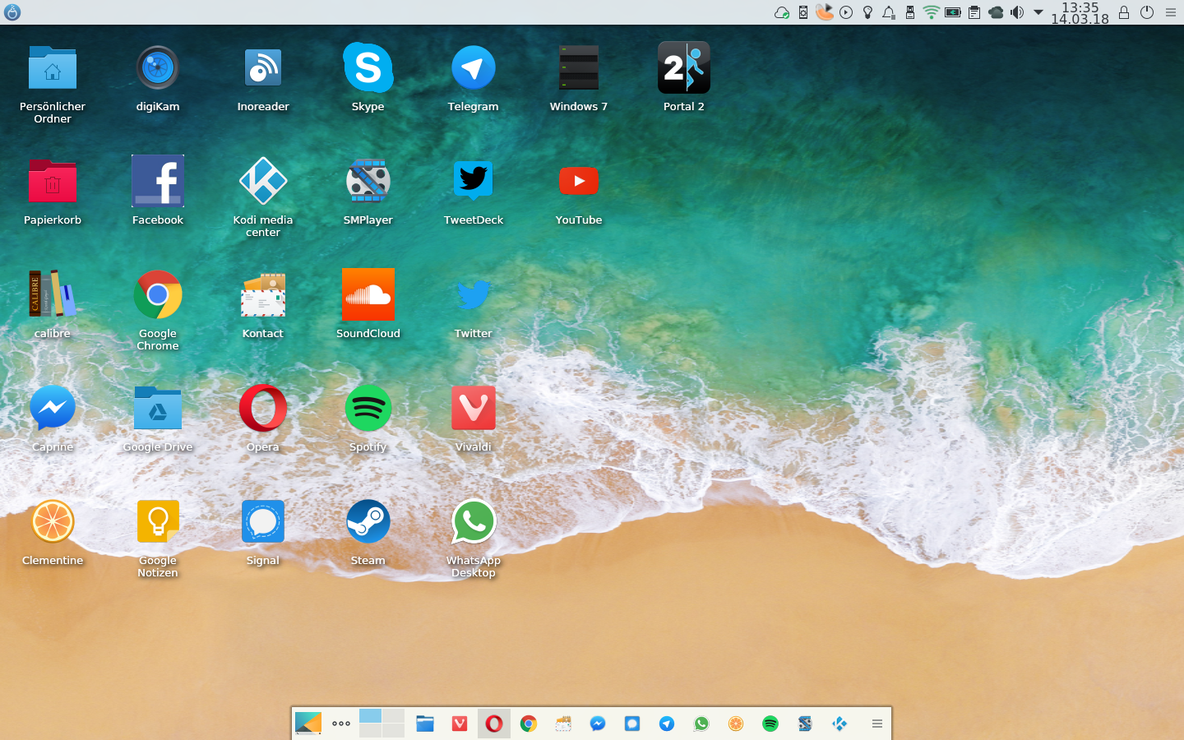Open the Google Notizen shortcut
Viewport: 1184px width, 740px height.
pos(158,522)
